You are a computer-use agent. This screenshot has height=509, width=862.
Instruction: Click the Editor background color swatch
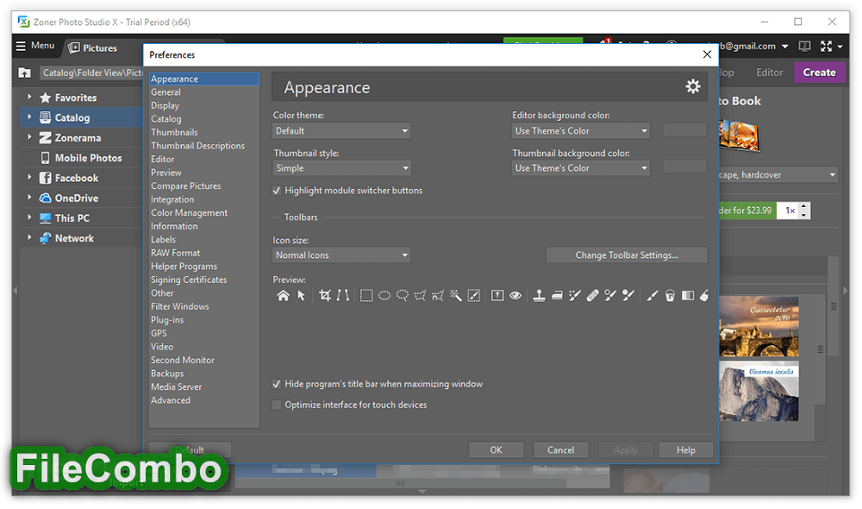click(x=684, y=130)
